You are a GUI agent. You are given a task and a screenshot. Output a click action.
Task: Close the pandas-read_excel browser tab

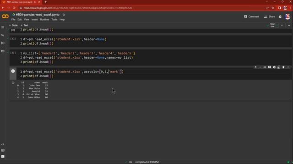pos(39,2)
